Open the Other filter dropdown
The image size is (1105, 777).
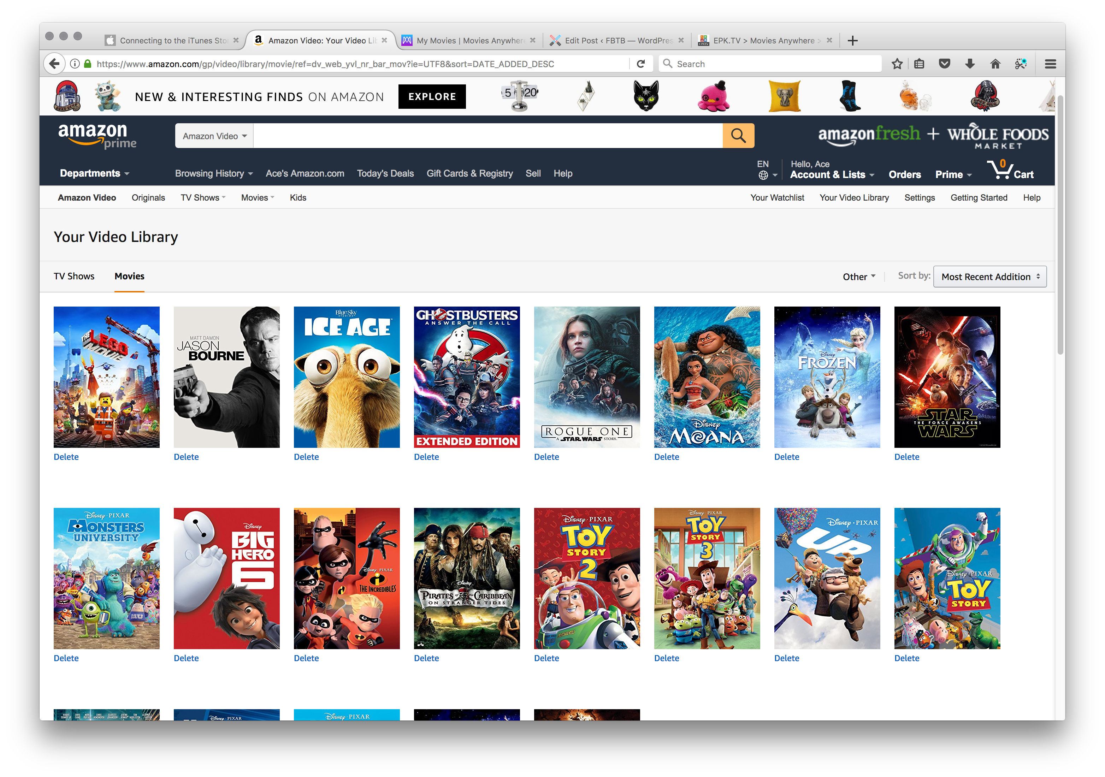[x=859, y=277]
